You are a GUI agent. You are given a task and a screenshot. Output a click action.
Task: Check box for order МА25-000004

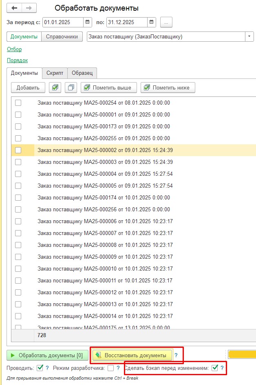tap(18, 174)
